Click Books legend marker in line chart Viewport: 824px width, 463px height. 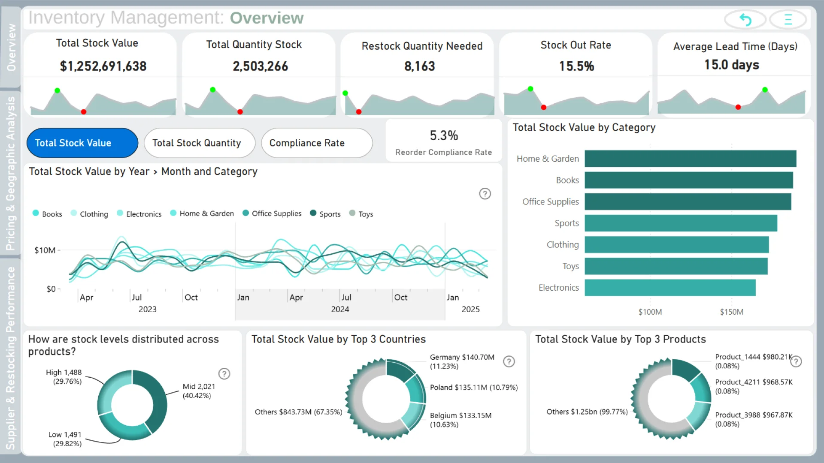coord(36,213)
